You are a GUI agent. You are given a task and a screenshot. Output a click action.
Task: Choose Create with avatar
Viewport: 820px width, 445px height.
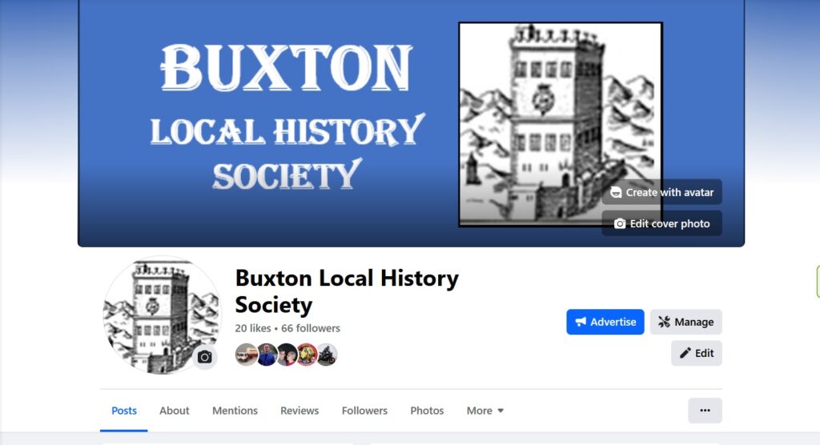661,192
